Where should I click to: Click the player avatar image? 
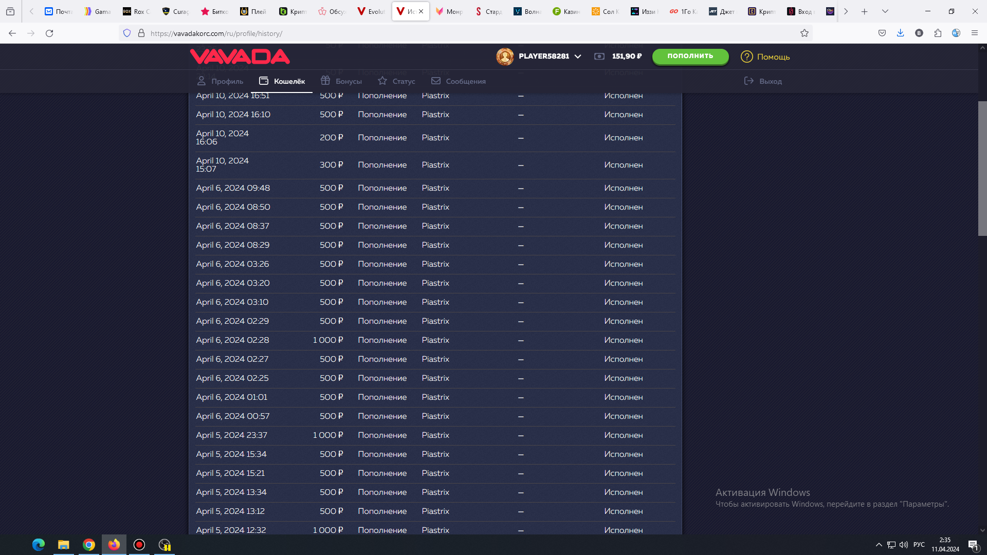pyautogui.click(x=505, y=57)
